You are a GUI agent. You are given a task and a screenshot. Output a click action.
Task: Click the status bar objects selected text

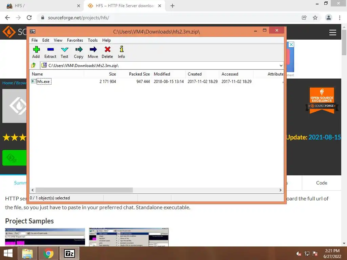50,198
